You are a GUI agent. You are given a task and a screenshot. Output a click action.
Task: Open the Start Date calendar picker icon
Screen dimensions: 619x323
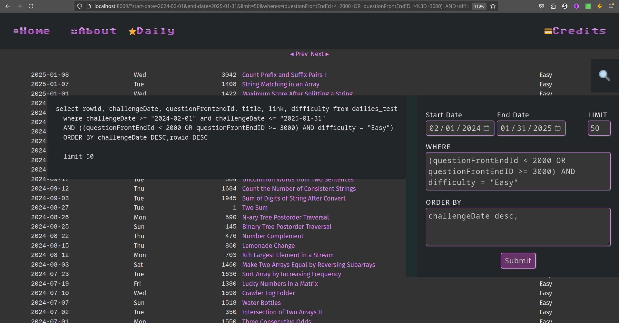486,128
